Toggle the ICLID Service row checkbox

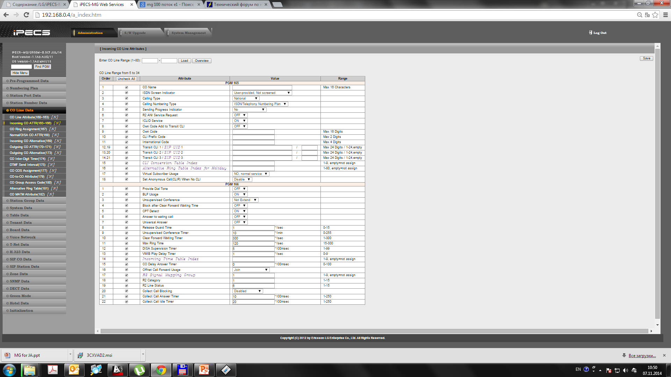click(x=127, y=121)
